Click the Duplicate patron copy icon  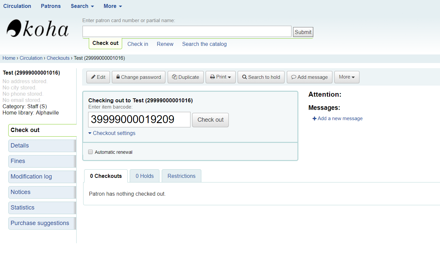(x=175, y=77)
